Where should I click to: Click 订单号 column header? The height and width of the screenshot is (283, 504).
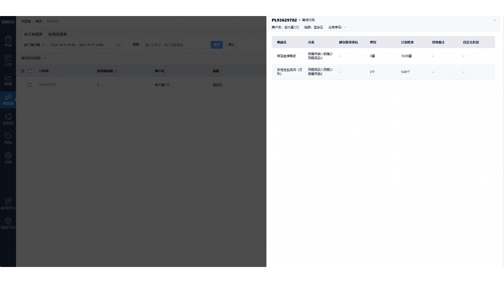[44, 71]
